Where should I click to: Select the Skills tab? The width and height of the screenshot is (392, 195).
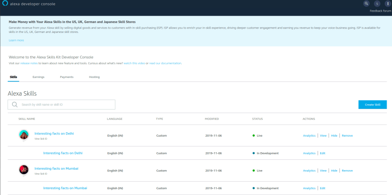coord(13,77)
